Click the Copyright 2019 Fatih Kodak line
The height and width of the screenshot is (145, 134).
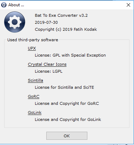pyautogui.click(x=66, y=29)
